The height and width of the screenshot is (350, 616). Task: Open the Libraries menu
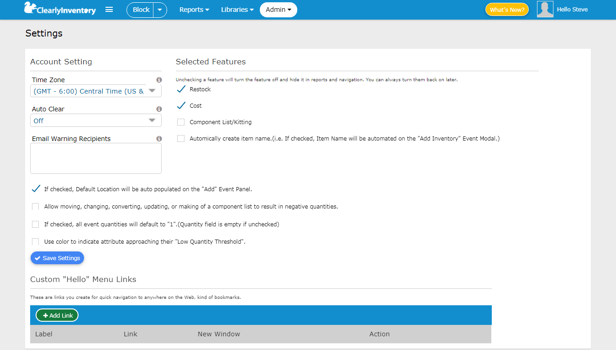237,10
